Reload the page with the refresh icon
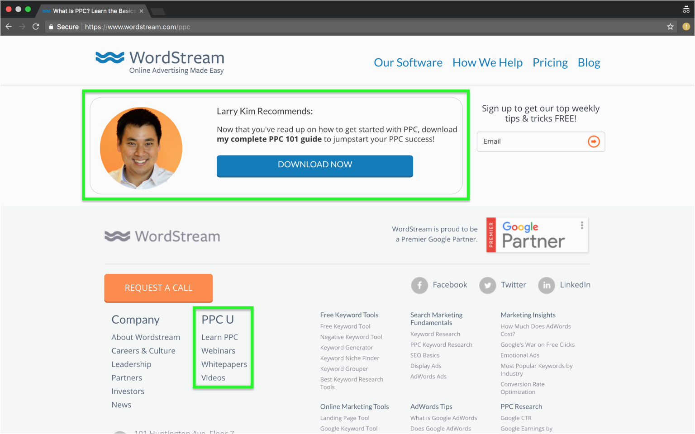The width and height of the screenshot is (695, 434). (x=36, y=27)
